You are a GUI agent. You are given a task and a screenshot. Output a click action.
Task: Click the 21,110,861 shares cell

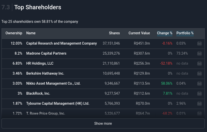pos(111,63)
